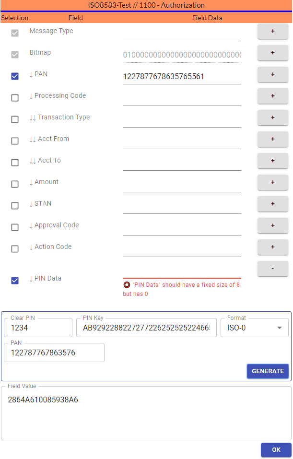Screen dimensions: 293x459
Task: Expand the Action Code plus button
Action: coord(272,247)
